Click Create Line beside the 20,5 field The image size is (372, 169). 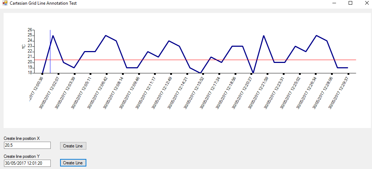pos(73,146)
